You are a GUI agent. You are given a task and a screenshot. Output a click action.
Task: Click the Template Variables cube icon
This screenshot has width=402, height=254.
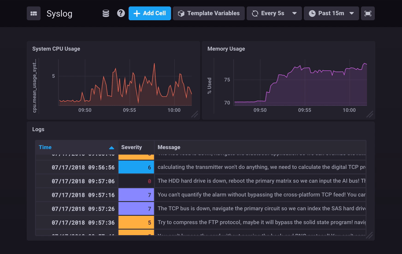(181, 13)
